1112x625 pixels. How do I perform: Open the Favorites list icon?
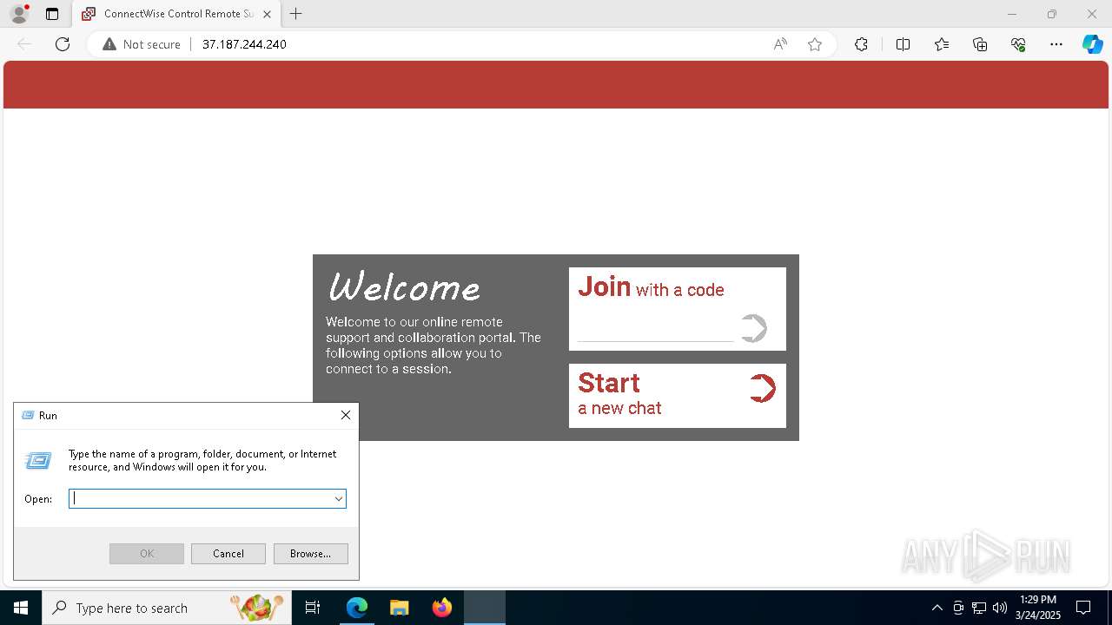[x=942, y=44]
